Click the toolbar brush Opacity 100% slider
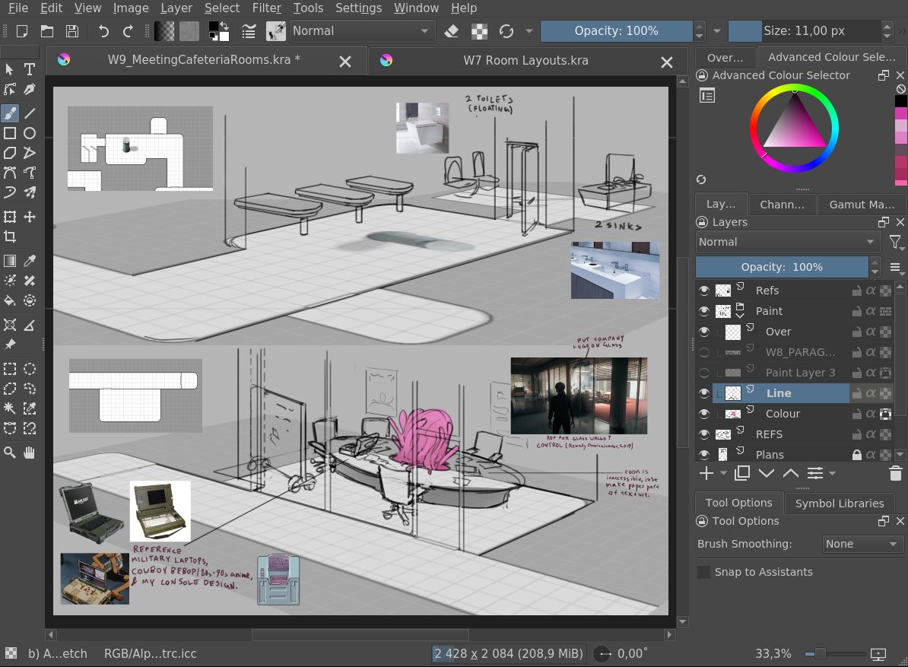 (616, 30)
